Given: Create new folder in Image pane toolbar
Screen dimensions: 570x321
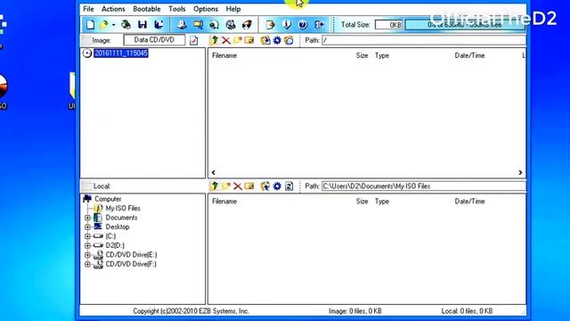Looking at the screenshot, I should [238, 40].
